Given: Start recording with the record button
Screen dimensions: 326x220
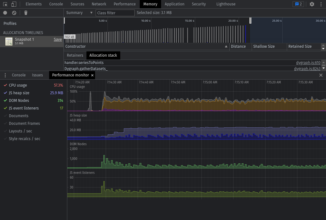Looking at the screenshot, I should click(x=5, y=13).
